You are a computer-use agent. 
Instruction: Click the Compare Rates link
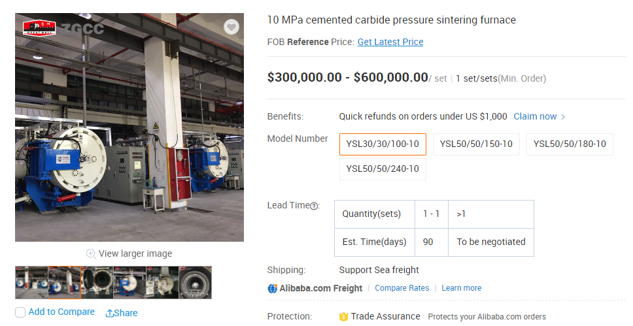click(402, 288)
